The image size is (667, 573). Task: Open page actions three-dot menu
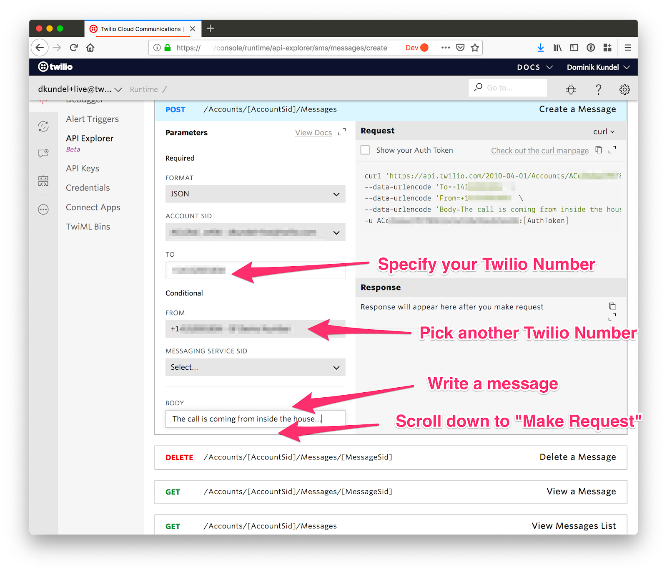pyautogui.click(x=446, y=48)
